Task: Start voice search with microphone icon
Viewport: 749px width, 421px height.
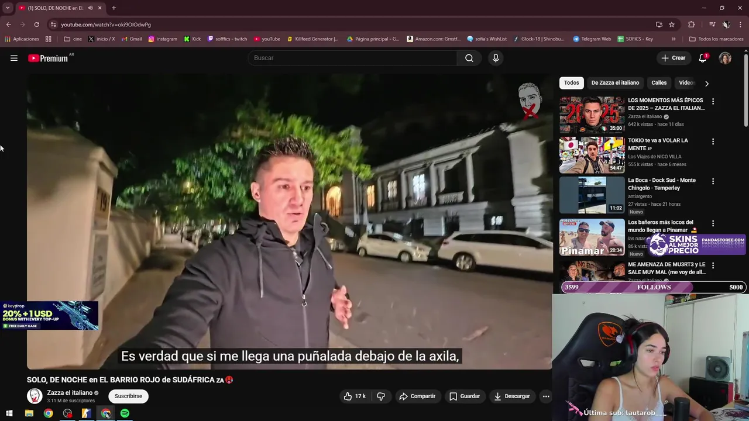Action: [x=496, y=58]
